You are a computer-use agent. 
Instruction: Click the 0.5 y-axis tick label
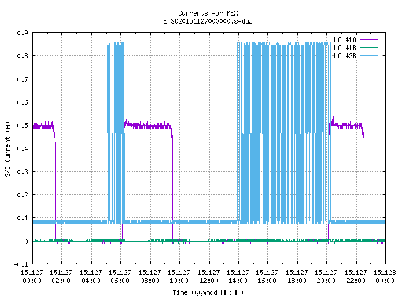(22, 125)
